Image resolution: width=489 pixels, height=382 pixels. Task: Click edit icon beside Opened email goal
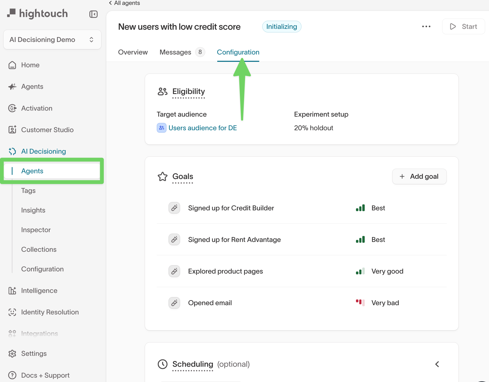[x=174, y=303]
